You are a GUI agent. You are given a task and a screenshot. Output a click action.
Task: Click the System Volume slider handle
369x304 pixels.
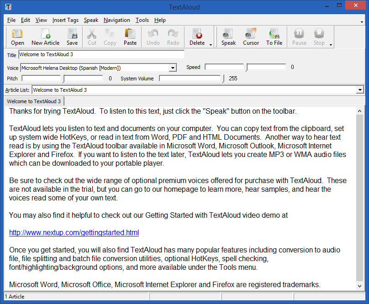(x=223, y=79)
